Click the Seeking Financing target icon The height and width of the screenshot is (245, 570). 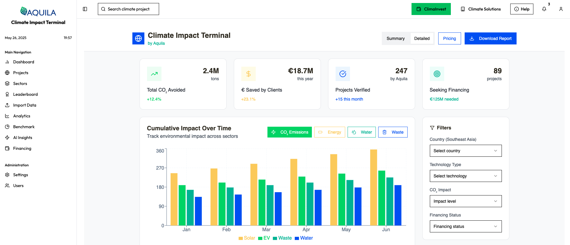[x=437, y=74]
